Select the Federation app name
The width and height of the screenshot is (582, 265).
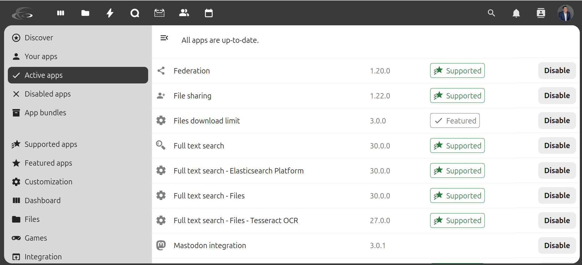[192, 71]
